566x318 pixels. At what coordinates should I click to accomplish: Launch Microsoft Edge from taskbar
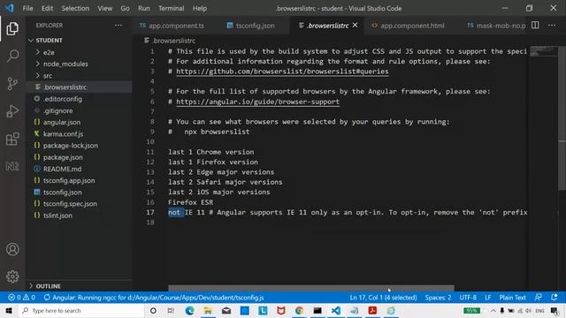tap(189, 310)
